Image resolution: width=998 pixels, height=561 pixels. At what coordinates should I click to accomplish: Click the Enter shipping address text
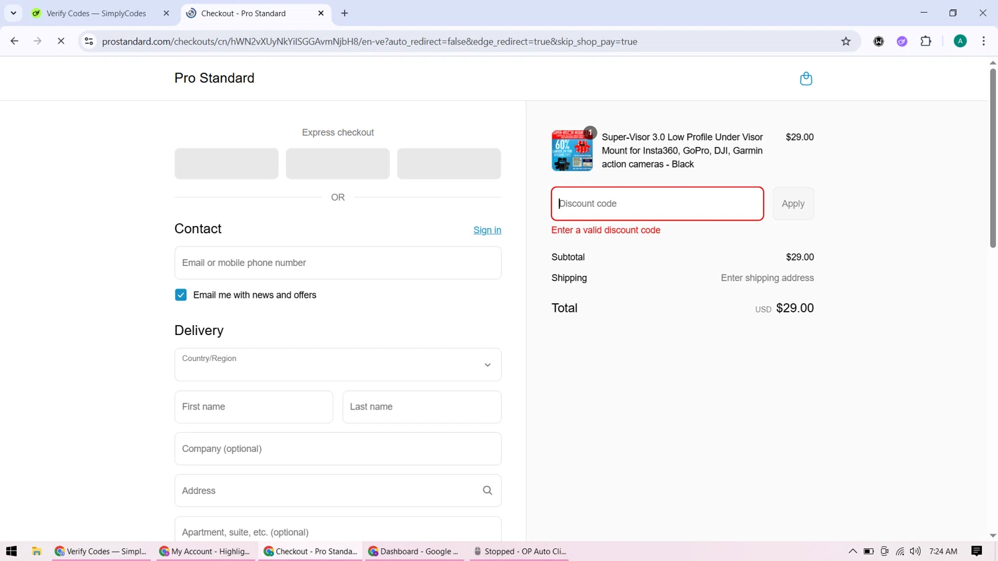767,278
